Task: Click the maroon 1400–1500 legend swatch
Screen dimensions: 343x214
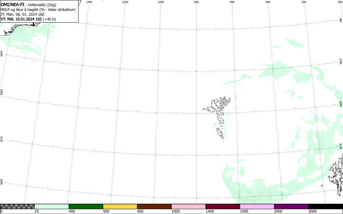Action: click(223, 206)
